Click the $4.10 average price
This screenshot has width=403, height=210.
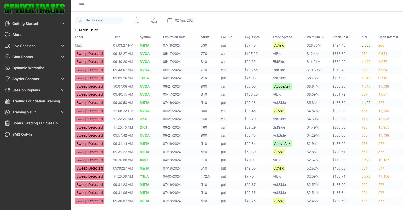[249, 160]
